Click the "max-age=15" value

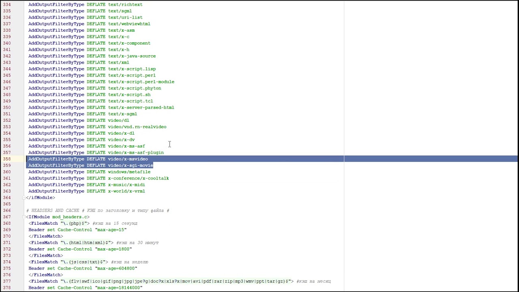[x=111, y=230]
